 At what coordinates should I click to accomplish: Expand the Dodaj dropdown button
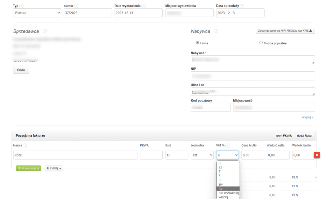tap(54, 168)
